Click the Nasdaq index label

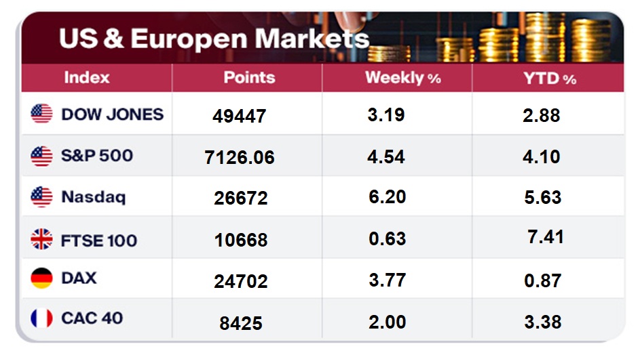93,197
